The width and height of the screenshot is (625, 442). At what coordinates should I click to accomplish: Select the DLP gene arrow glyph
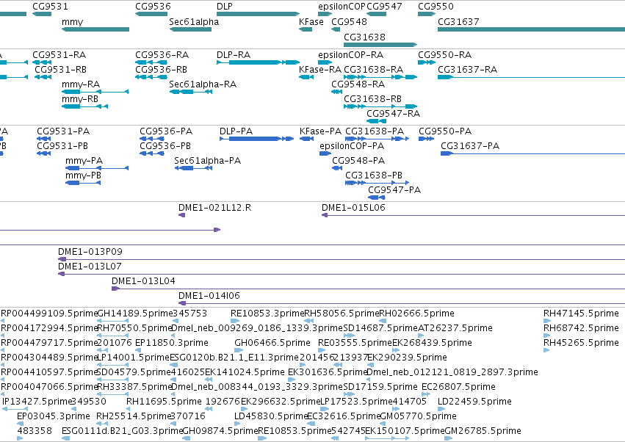pos(258,14)
